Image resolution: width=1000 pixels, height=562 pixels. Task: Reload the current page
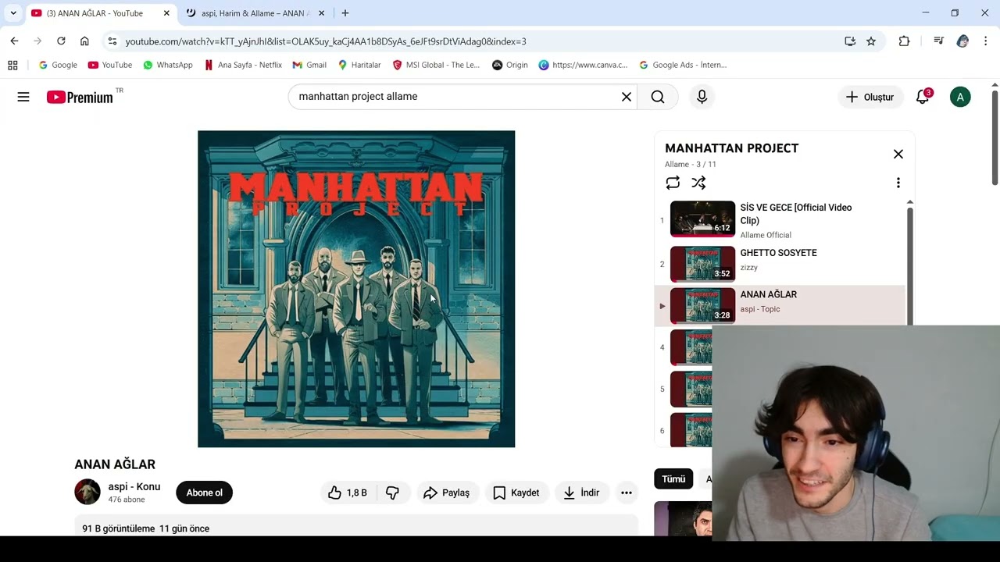tap(61, 41)
